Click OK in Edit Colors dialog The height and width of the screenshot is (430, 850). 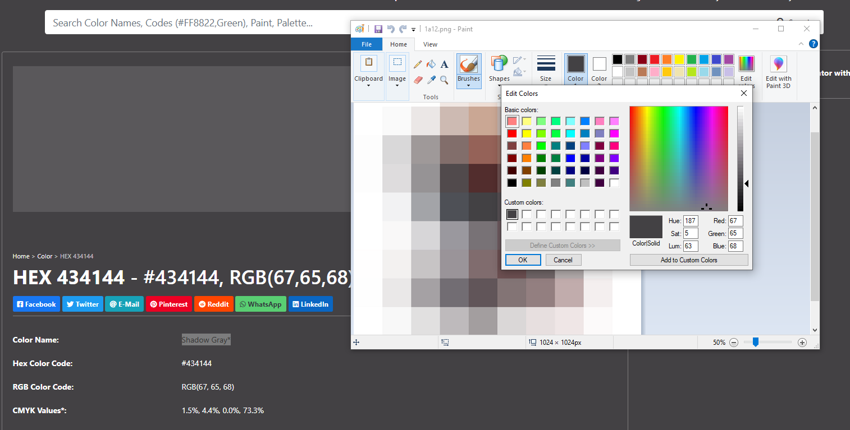click(x=523, y=260)
